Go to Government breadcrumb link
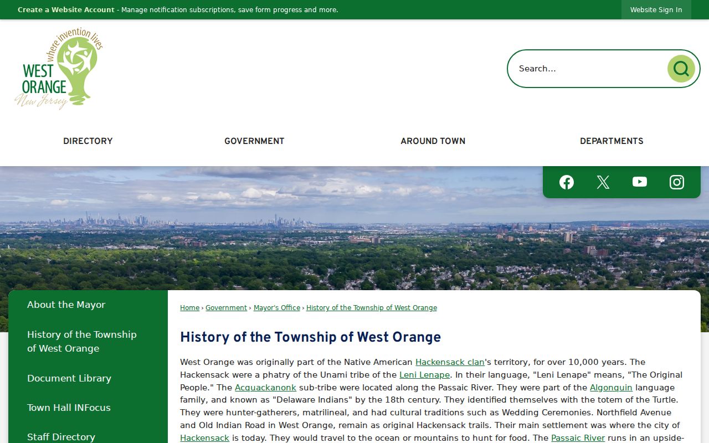Screen dimensions: 709x443 [x=226, y=308]
